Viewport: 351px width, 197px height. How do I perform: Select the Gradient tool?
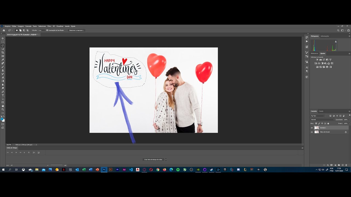[3, 81]
